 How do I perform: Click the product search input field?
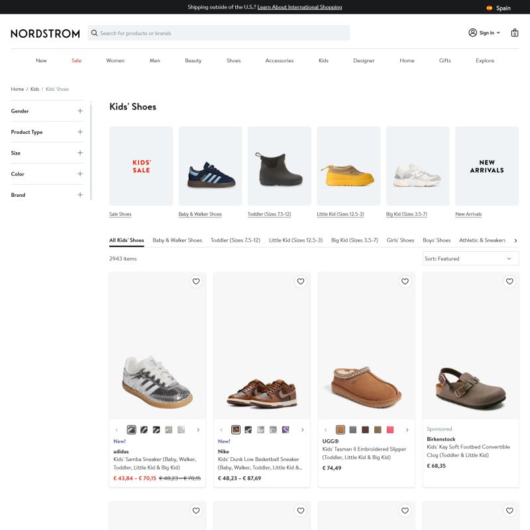click(x=219, y=33)
